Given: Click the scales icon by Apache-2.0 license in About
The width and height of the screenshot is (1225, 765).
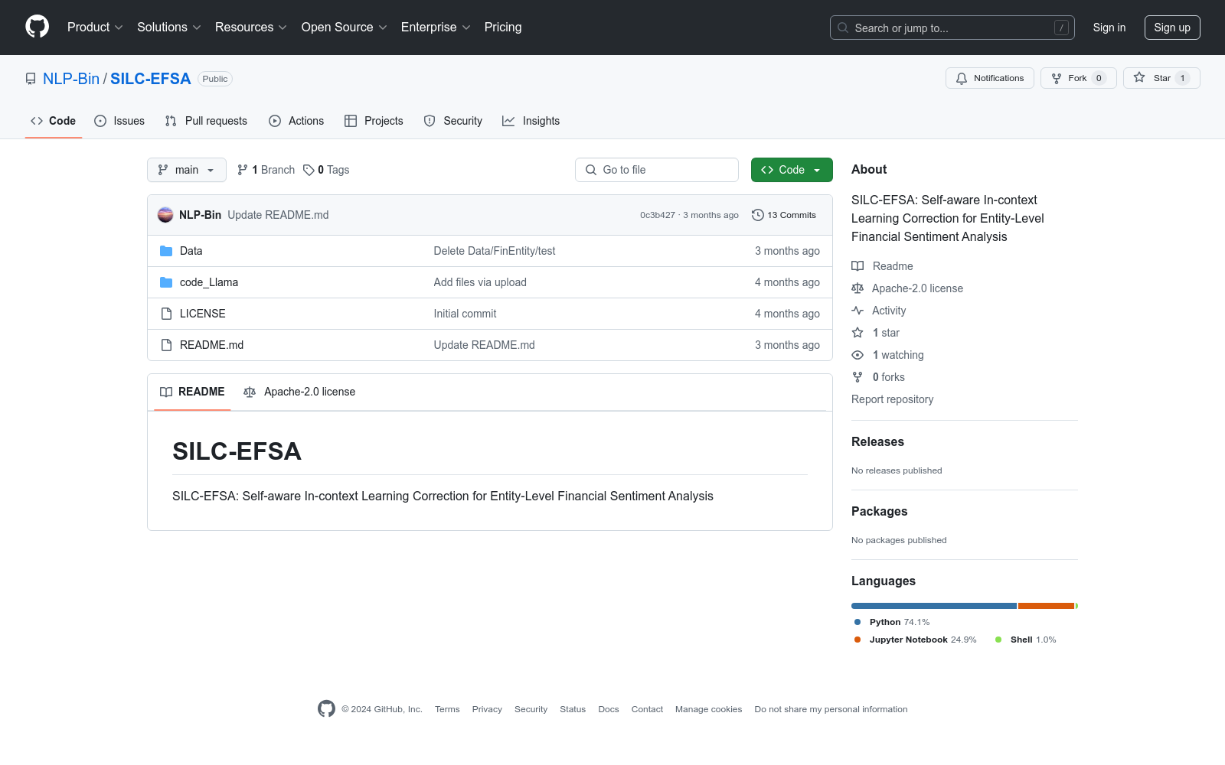Looking at the screenshot, I should [x=857, y=288].
